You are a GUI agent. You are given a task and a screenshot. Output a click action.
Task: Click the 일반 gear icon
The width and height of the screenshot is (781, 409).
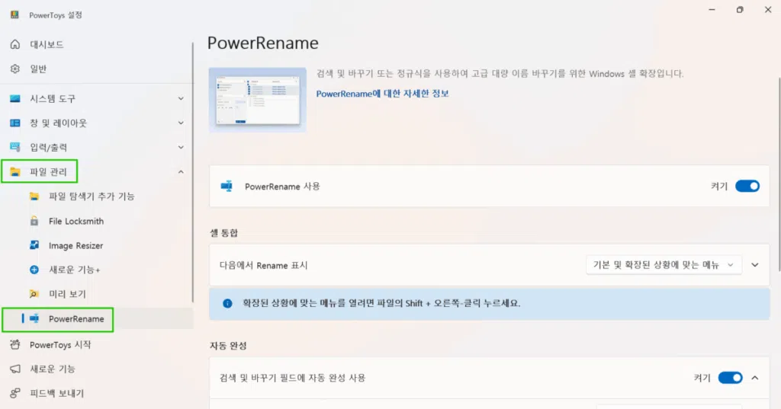pyautogui.click(x=15, y=69)
